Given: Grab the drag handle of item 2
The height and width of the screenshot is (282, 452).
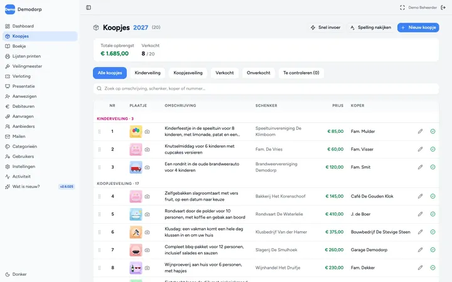Looking at the screenshot, I should [x=99, y=149].
